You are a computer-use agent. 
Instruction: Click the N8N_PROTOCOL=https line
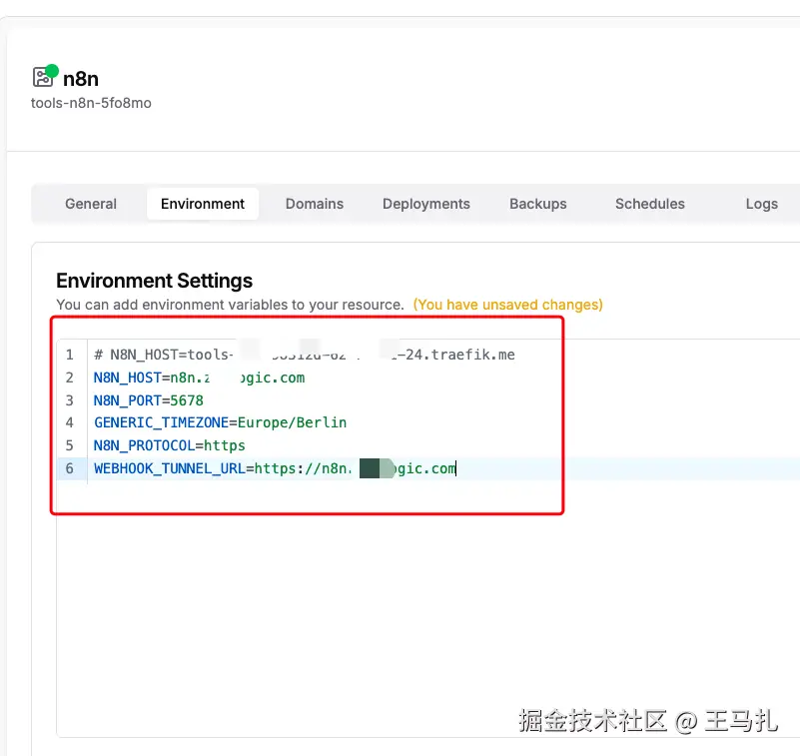coord(170,445)
